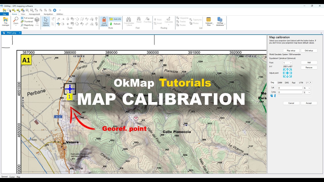324x182 pixels.
Task: Click the Grid setup button
Action: click(x=309, y=51)
